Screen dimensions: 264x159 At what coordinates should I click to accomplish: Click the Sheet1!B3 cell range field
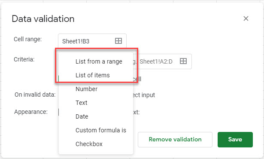click(92, 41)
